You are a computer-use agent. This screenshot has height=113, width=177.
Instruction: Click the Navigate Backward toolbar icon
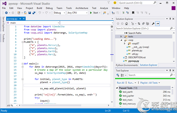[6, 13]
